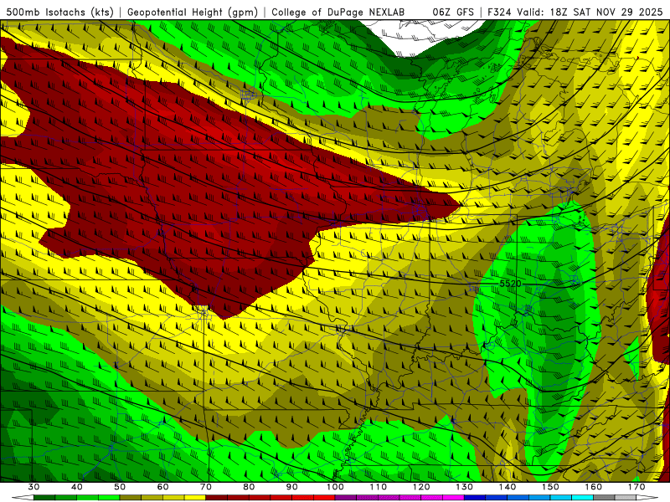
Task: Select the dark olive 50-55 kt legend swatch
Action: pos(131,498)
